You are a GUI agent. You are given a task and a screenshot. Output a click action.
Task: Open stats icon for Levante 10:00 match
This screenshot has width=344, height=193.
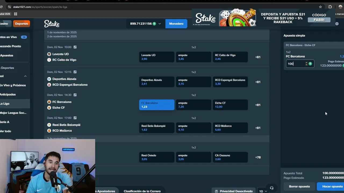click(x=75, y=47)
